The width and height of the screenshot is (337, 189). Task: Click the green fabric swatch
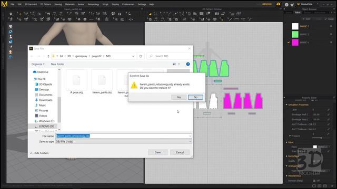[x=295, y=34]
